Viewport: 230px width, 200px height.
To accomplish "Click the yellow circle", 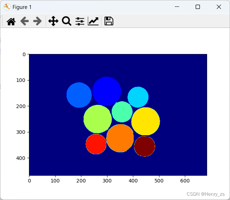I will (x=145, y=121).
